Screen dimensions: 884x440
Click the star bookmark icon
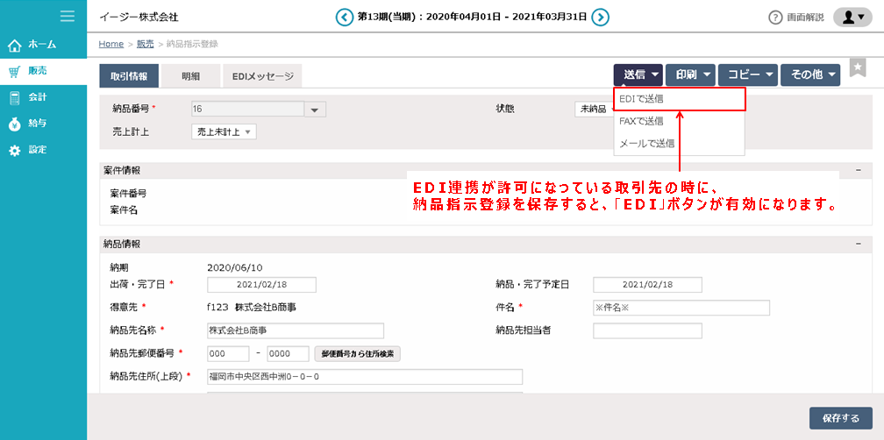point(857,69)
